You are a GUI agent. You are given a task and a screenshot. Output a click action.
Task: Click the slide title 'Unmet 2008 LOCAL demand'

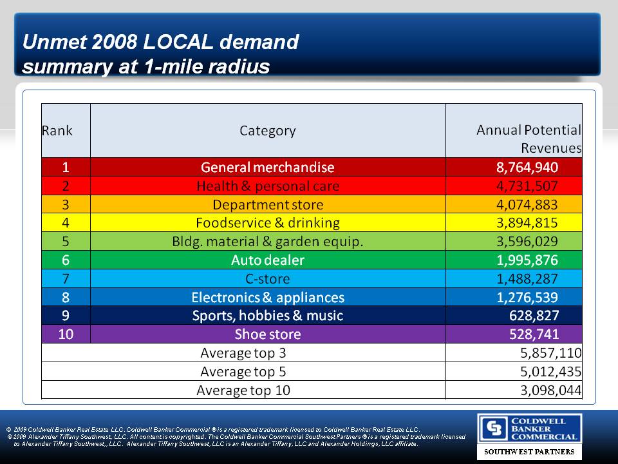coord(160,43)
